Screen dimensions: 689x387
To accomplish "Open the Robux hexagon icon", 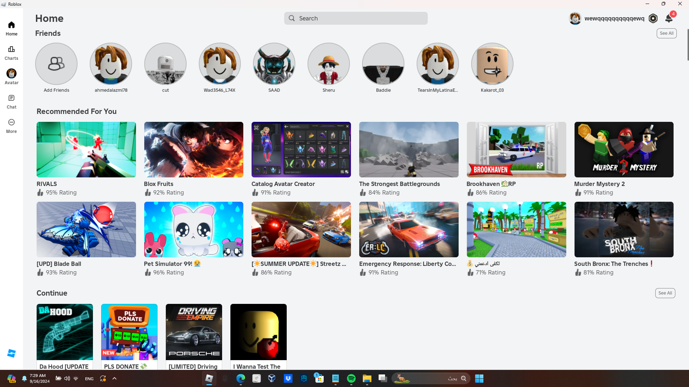I will tap(653, 18).
